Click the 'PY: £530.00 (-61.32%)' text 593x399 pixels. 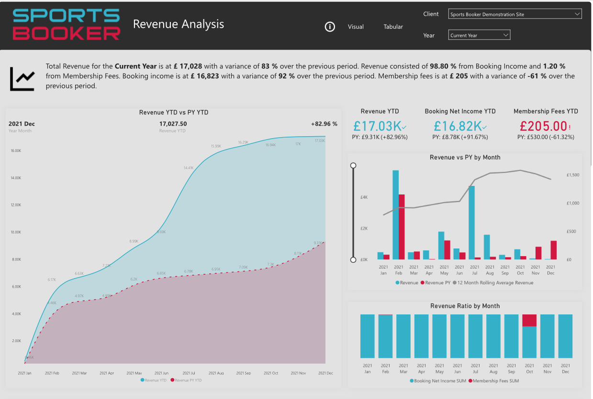[546, 137]
